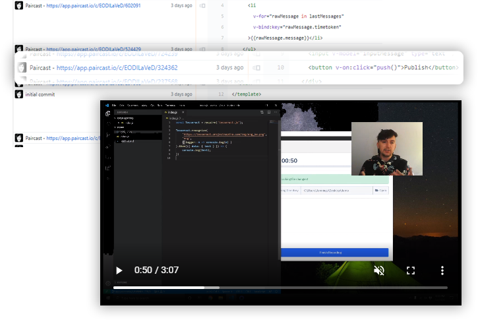Image resolution: width=478 pixels, height=320 pixels.
Task: Click the copy icon on 602091 commit row
Action: [x=202, y=5]
